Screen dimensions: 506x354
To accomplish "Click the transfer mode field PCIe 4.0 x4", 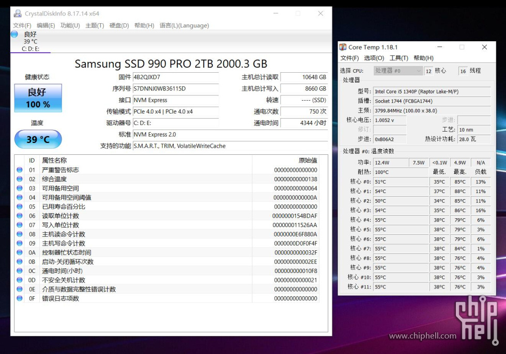I will pyautogui.click(x=176, y=111).
